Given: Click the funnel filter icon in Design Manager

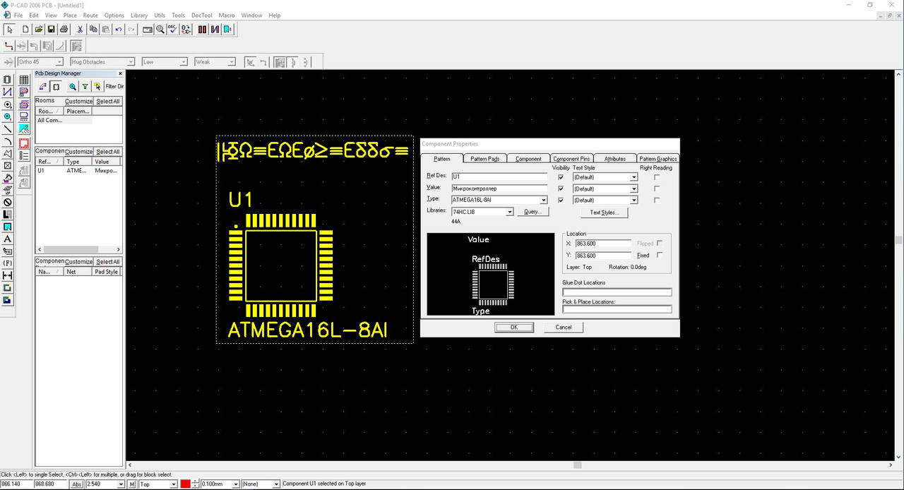Looking at the screenshot, I should 85,86.
